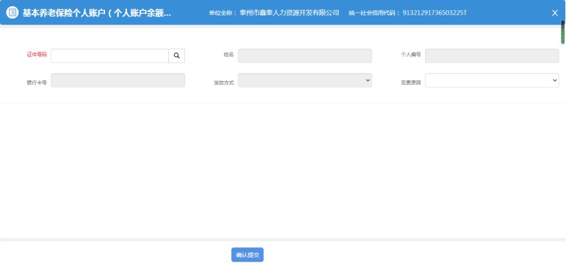Click the 银行卡号 text field

pos(118,80)
